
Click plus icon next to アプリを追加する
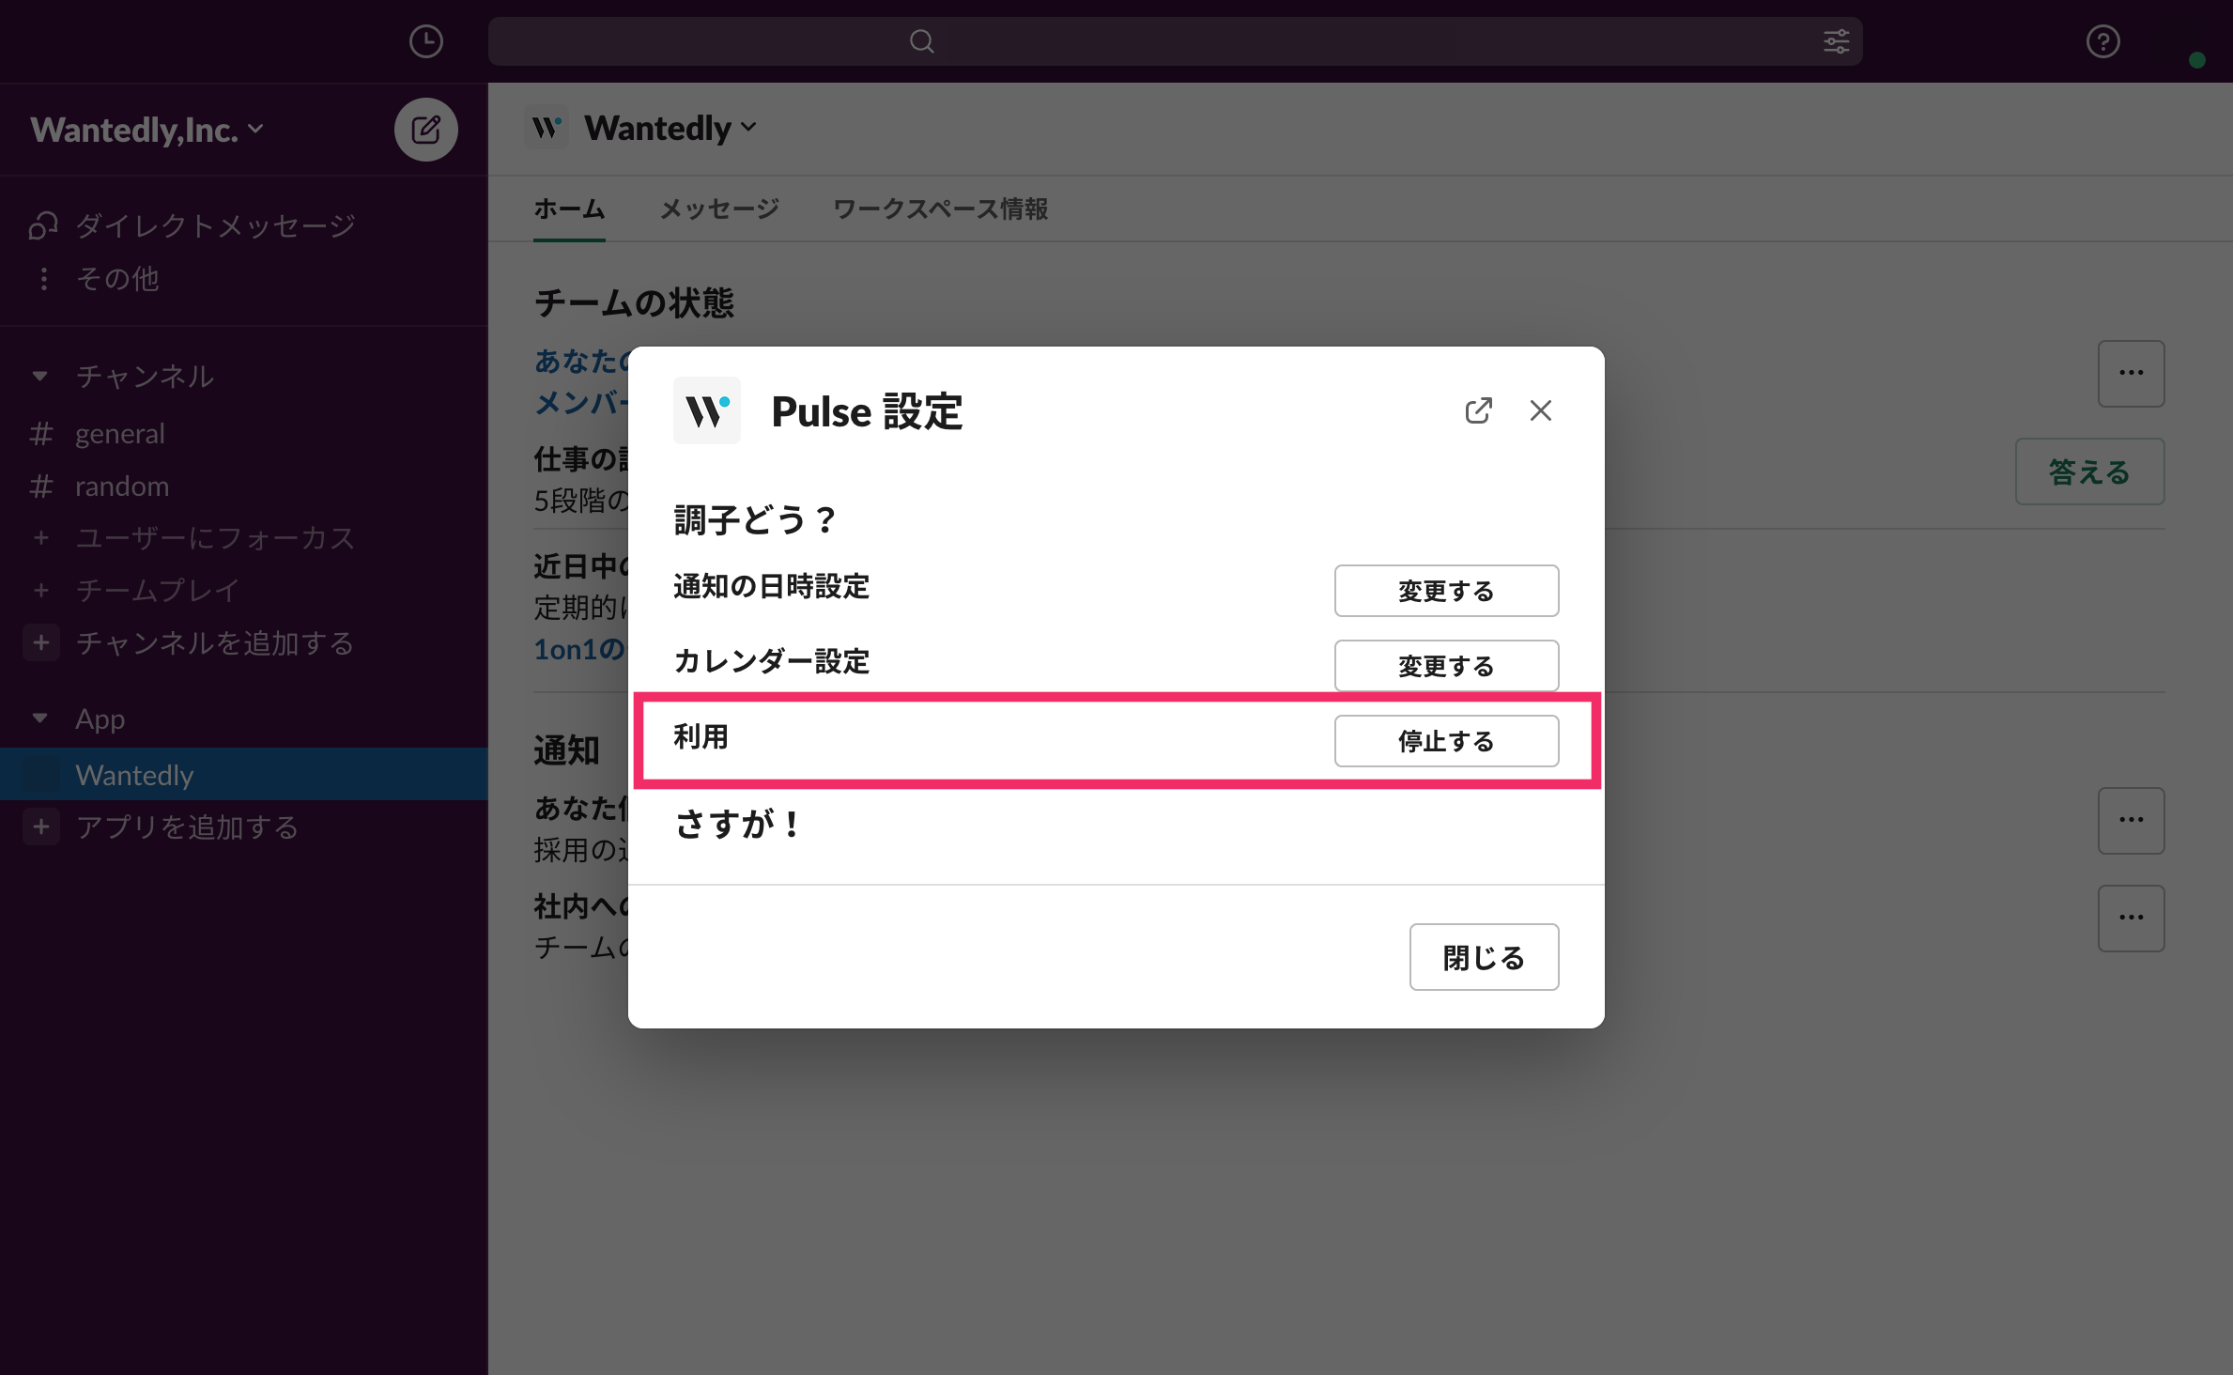point(40,827)
